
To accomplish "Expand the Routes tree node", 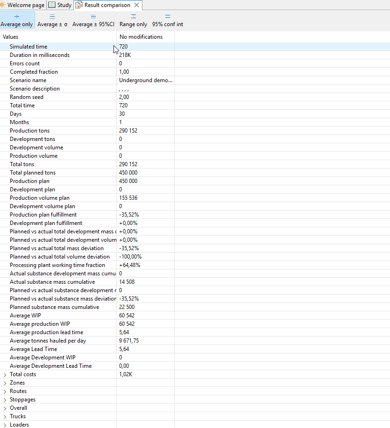I will (x=5, y=392).
